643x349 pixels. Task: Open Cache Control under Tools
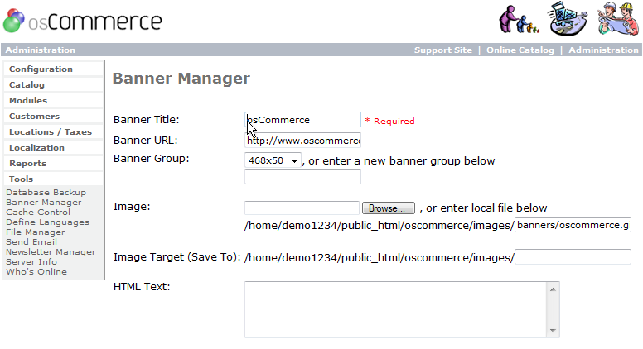pos(38,212)
